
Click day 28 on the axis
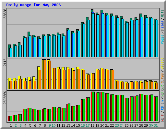[x=141, y=125]
